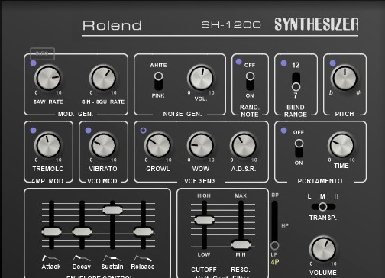385x278 pixels.
Task: Click the 4P filter pole label
Action: point(275,262)
